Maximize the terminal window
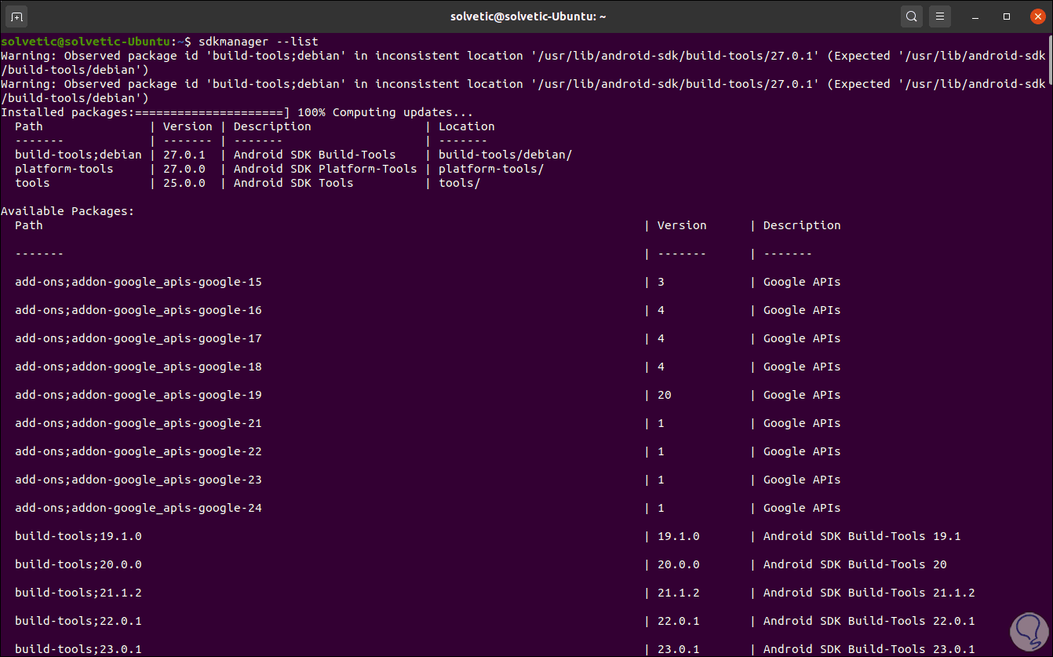 (x=1007, y=16)
